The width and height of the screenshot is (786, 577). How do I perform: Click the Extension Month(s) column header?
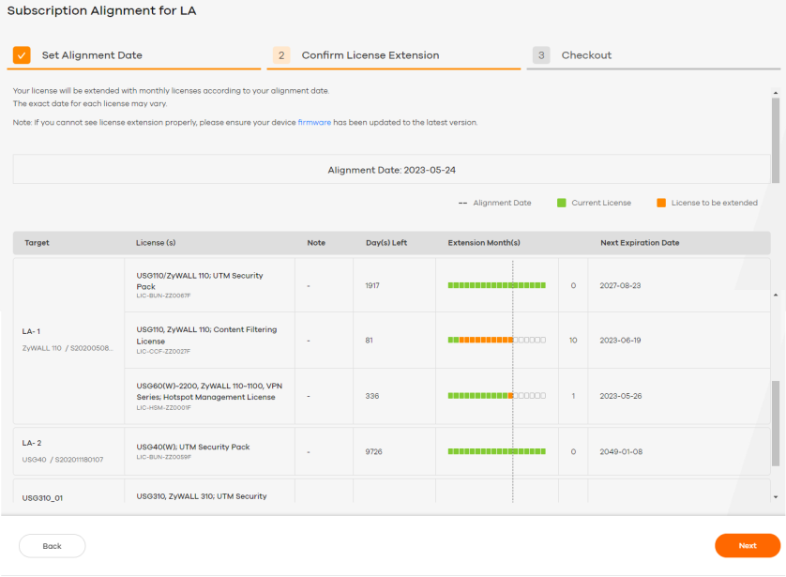(x=484, y=243)
